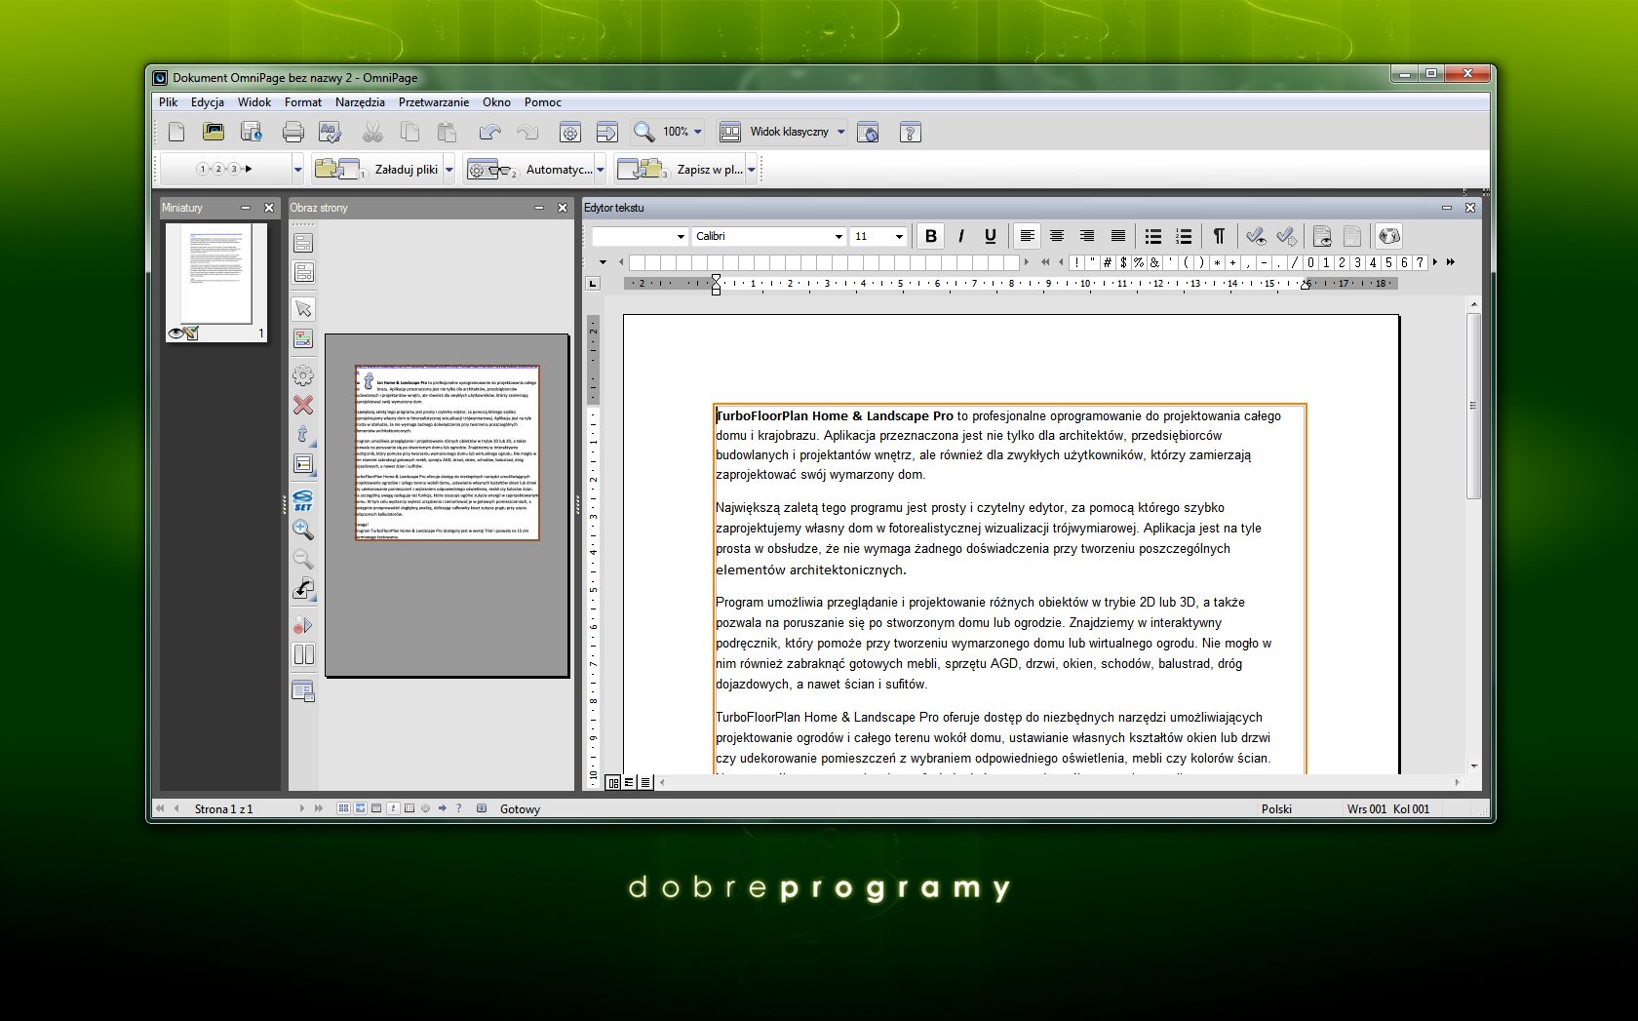1638x1021 pixels.
Task: Click the Gotowy status text
Action: (520, 808)
